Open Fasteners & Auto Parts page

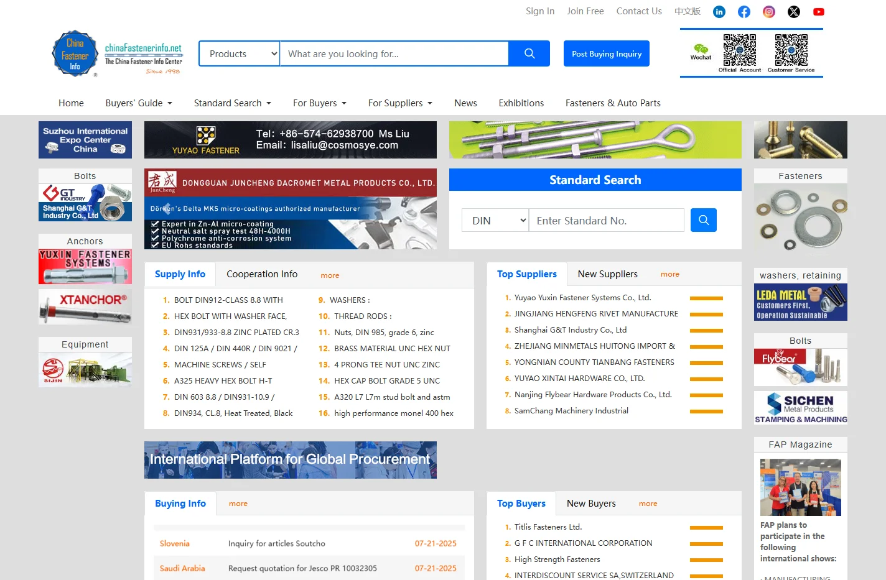(613, 103)
